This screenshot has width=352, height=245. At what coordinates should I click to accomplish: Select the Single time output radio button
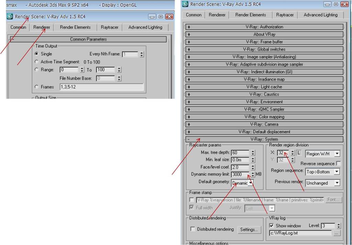coord(36,54)
